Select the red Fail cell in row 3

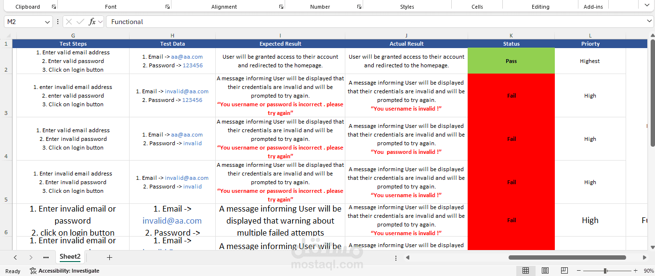[x=511, y=95]
